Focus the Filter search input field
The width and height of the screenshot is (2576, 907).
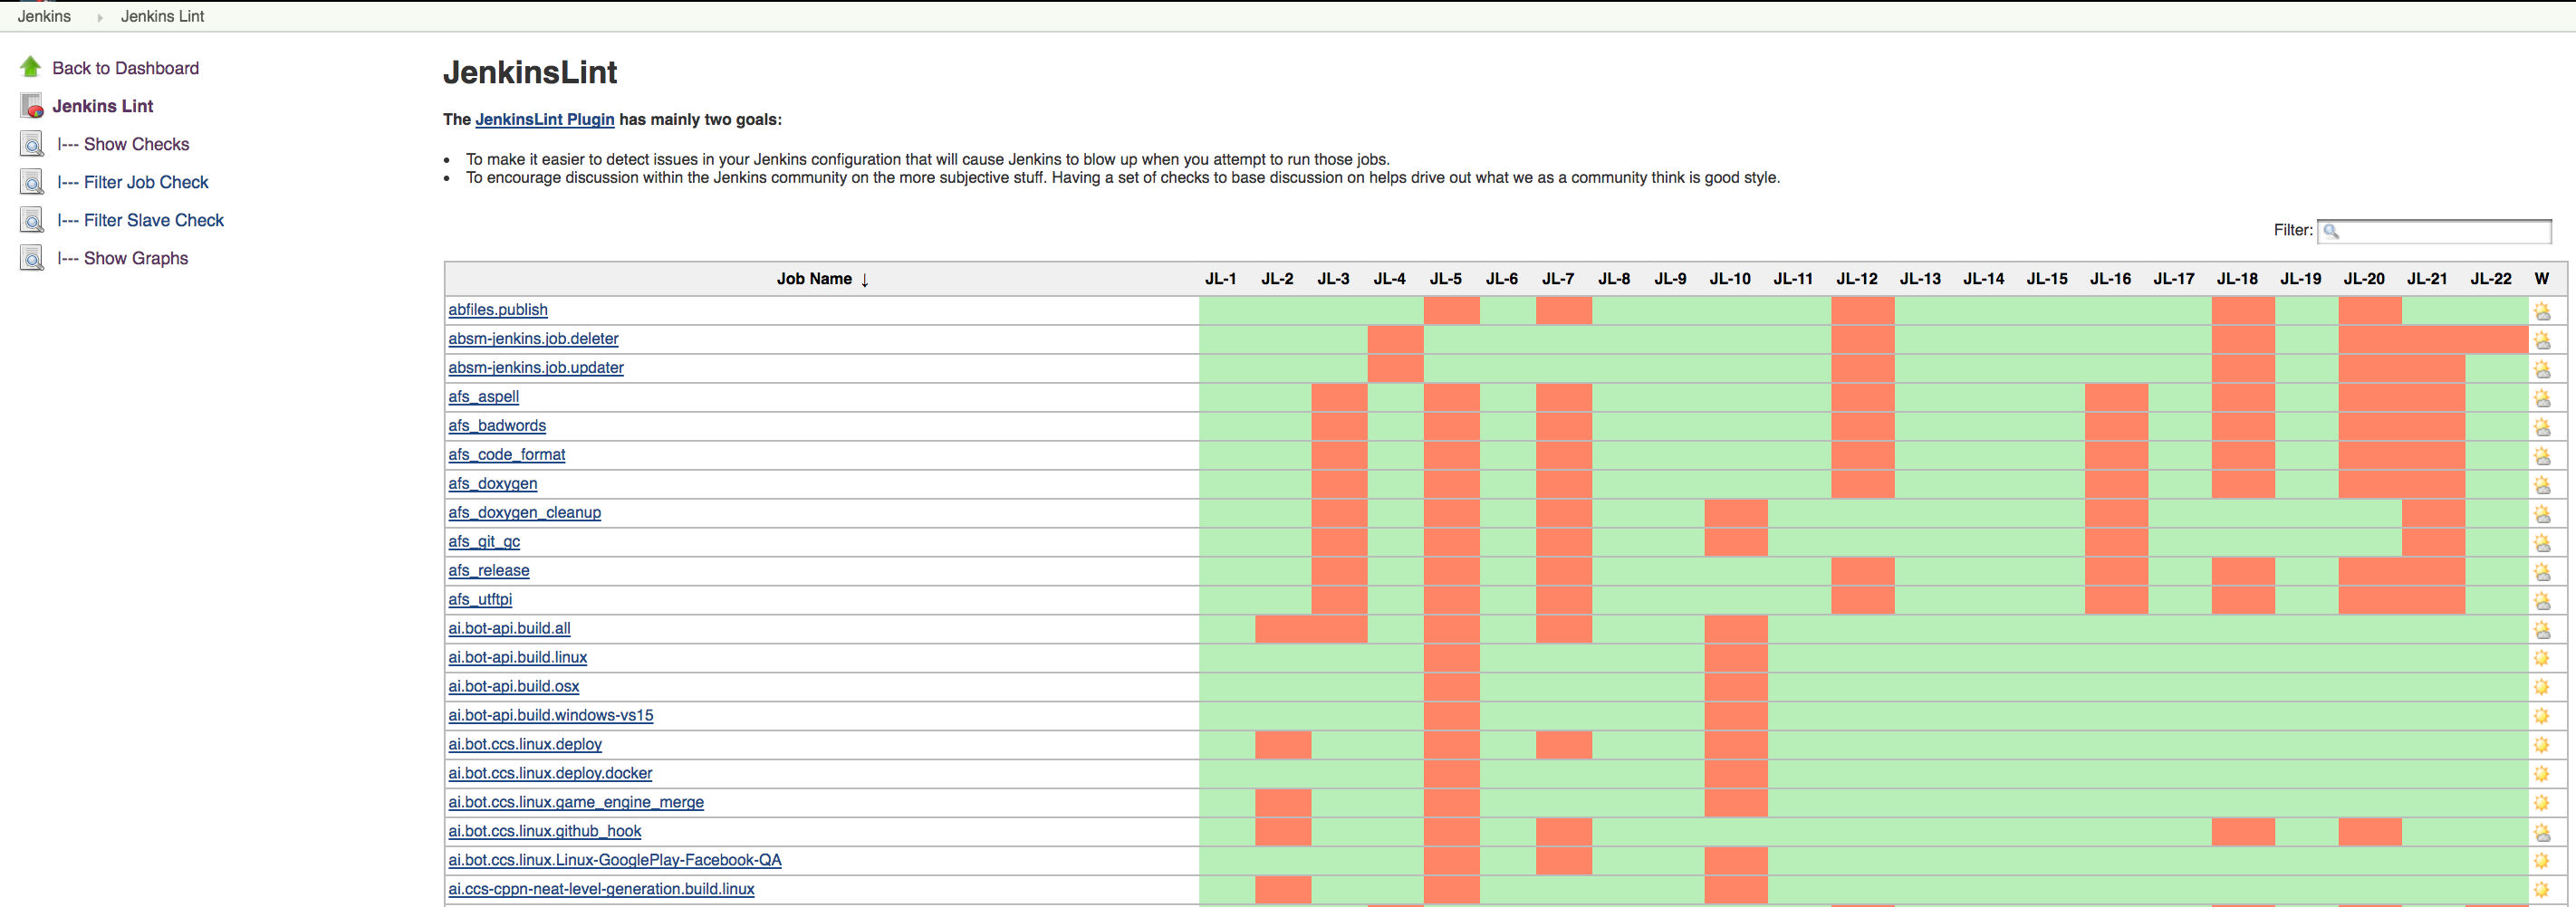click(x=2434, y=231)
